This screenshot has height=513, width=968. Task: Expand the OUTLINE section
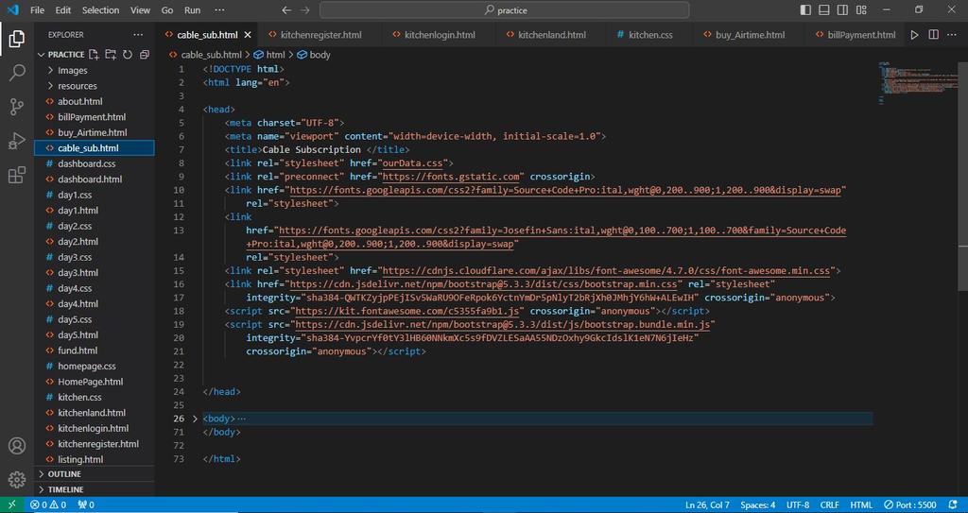point(94,474)
